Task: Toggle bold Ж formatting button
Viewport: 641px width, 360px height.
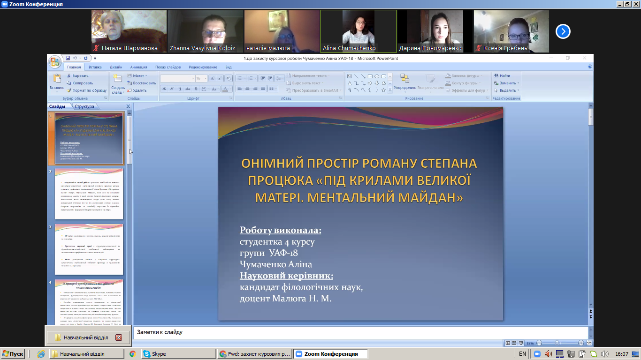Action: pyautogui.click(x=164, y=89)
